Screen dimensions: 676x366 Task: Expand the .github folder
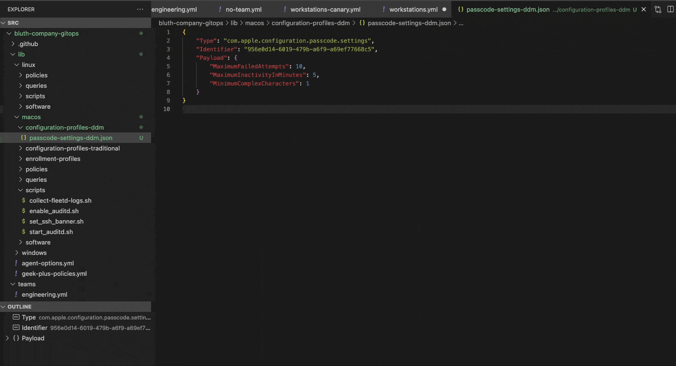coord(13,44)
